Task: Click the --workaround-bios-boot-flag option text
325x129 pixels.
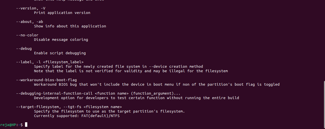Action: click(x=46, y=80)
